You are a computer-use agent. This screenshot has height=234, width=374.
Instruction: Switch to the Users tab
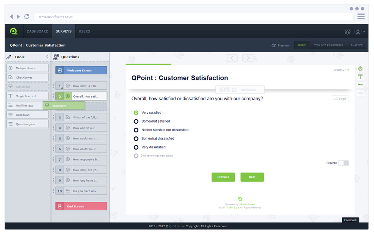[x=85, y=31]
